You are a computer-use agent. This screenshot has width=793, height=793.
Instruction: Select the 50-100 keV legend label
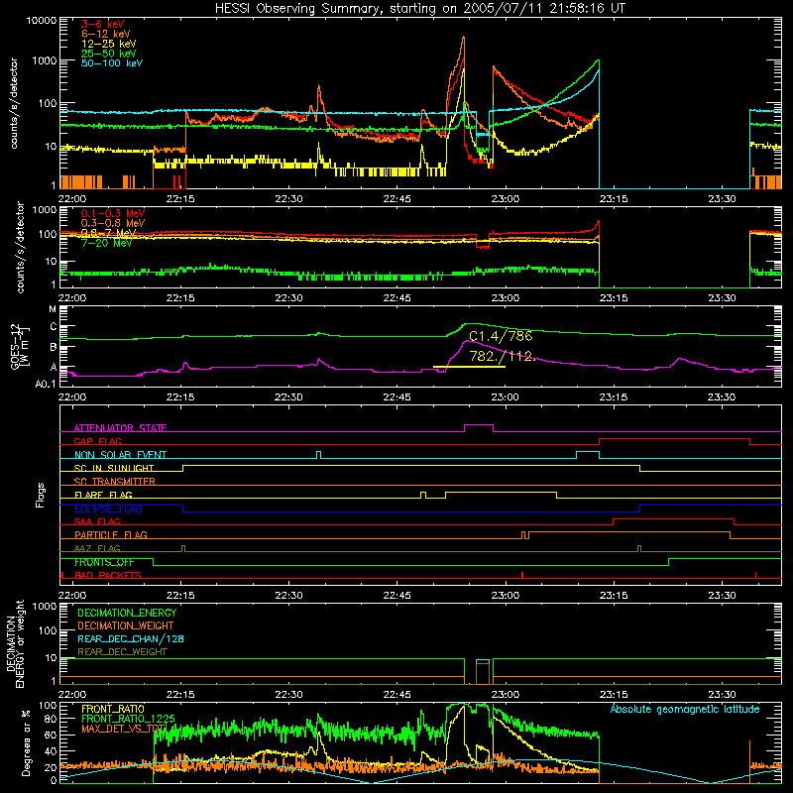click(112, 63)
